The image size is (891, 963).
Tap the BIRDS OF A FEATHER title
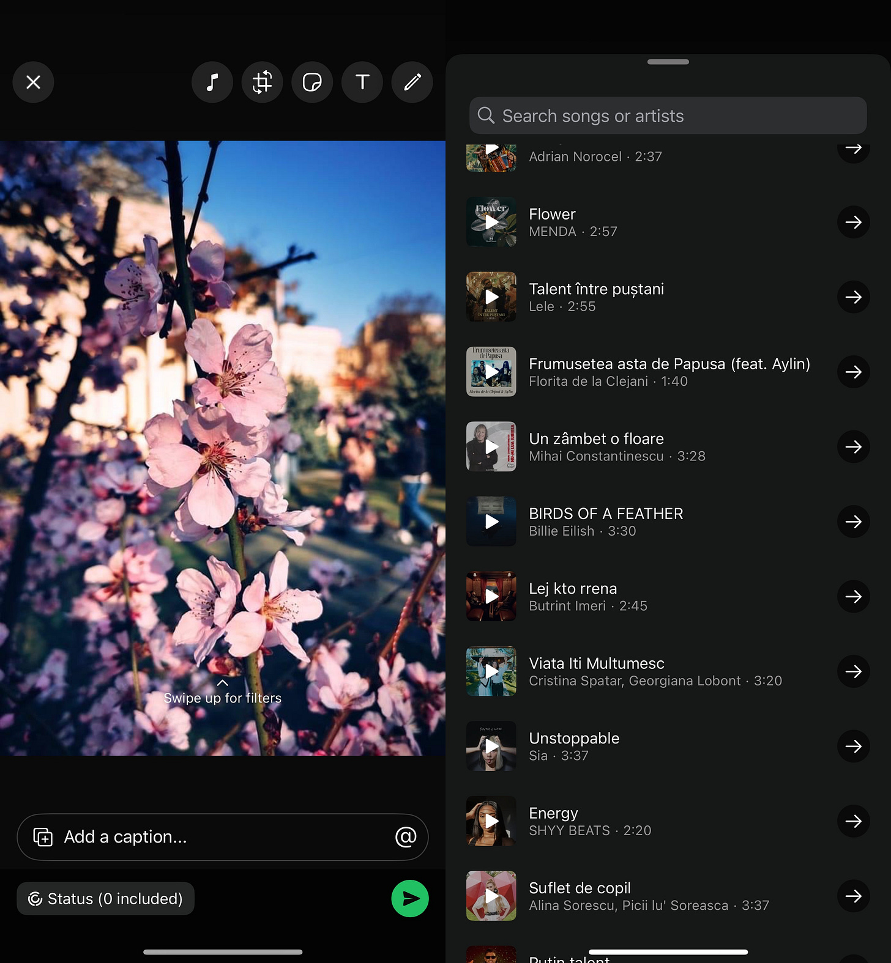[606, 514]
